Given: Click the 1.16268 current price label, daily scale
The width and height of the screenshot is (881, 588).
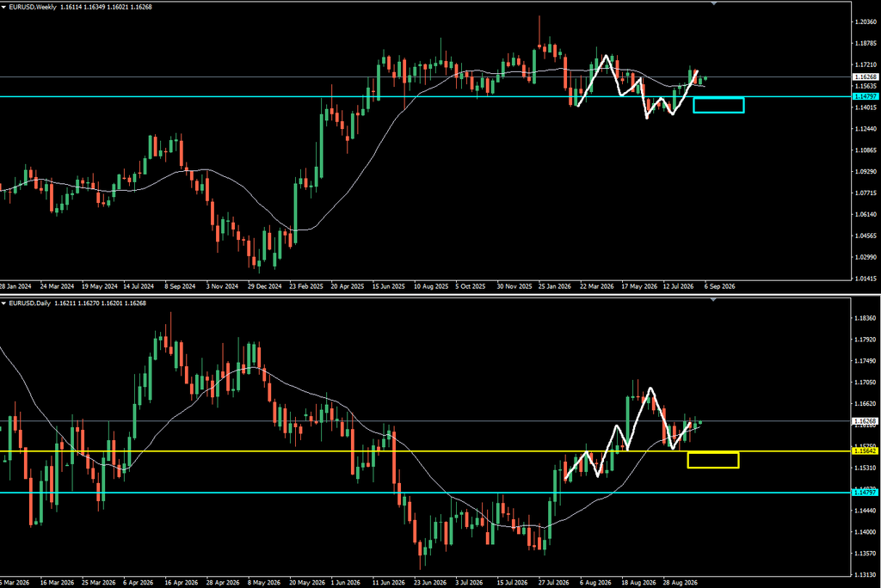Looking at the screenshot, I should [866, 421].
